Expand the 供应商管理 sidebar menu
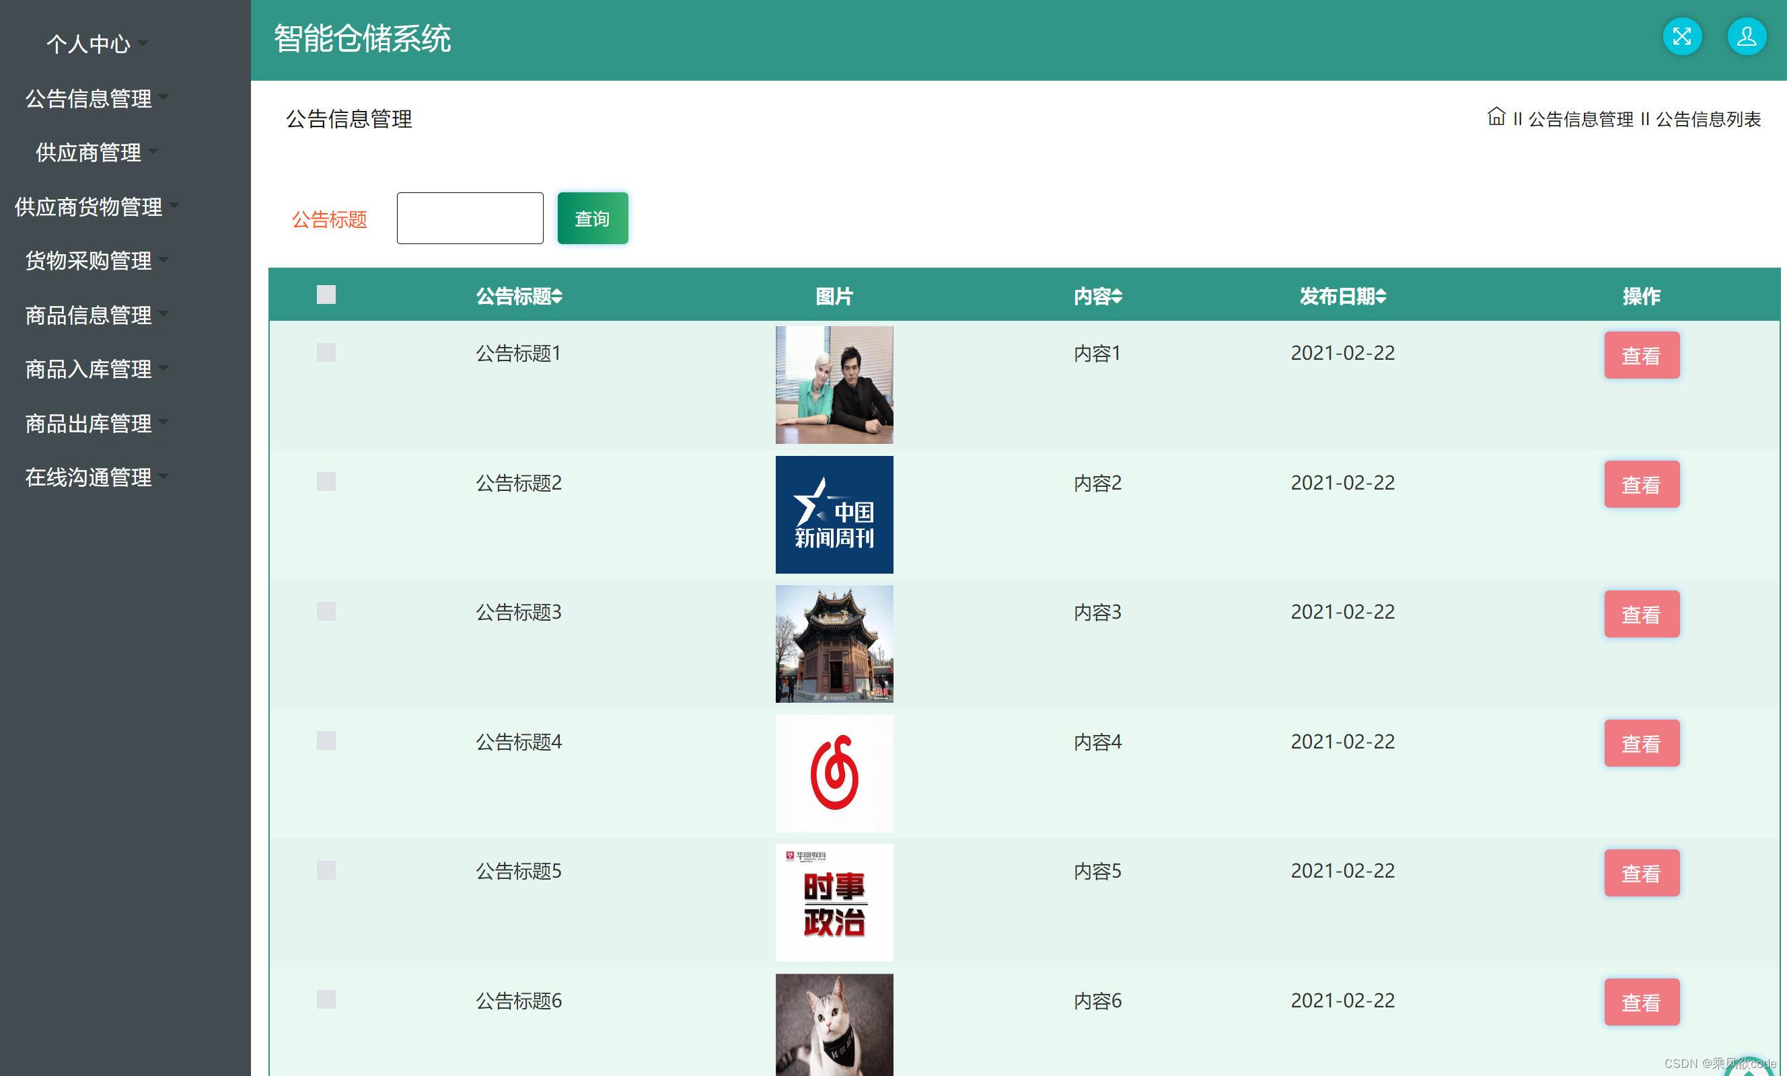 89,152
